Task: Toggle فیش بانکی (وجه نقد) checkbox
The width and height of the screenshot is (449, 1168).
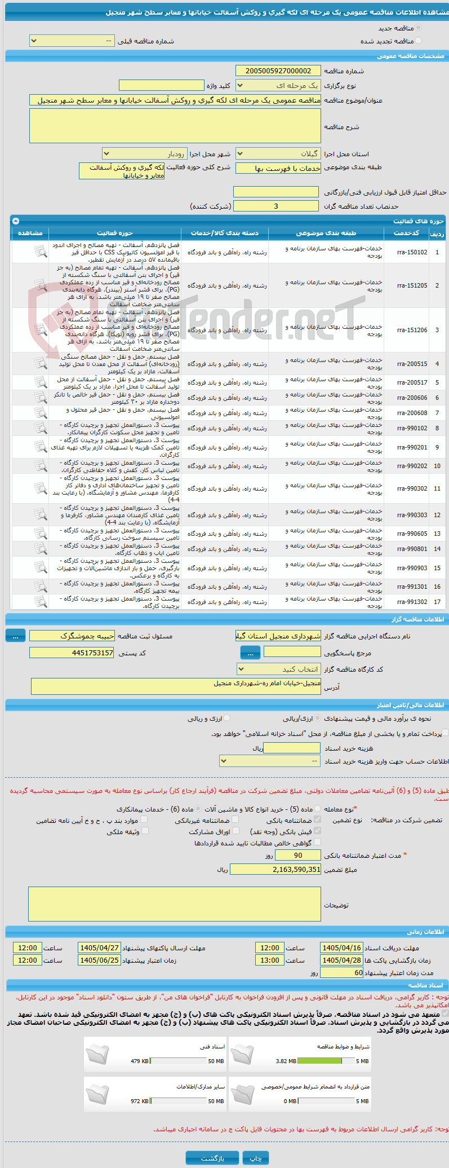Action: 317,831
